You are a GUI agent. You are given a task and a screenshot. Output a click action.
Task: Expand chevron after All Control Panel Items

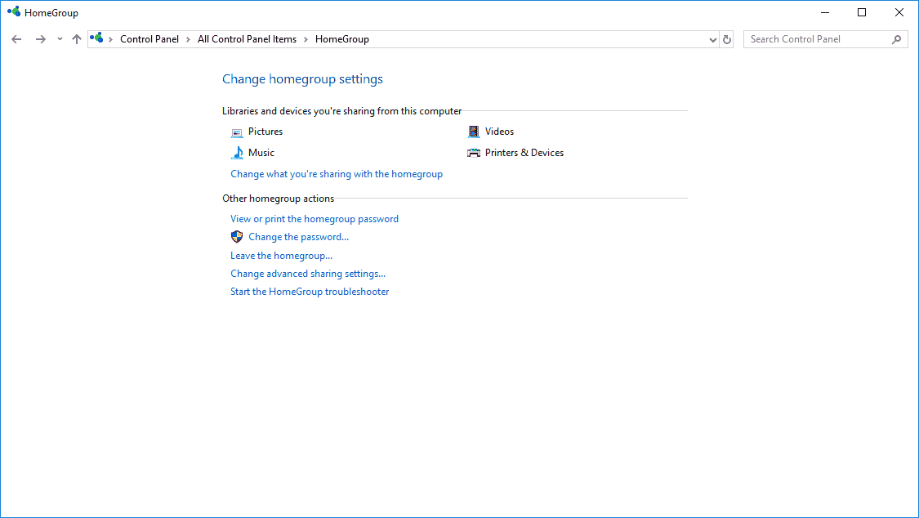(306, 39)
